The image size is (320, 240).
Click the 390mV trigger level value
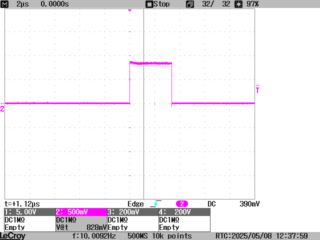[249, 204]
